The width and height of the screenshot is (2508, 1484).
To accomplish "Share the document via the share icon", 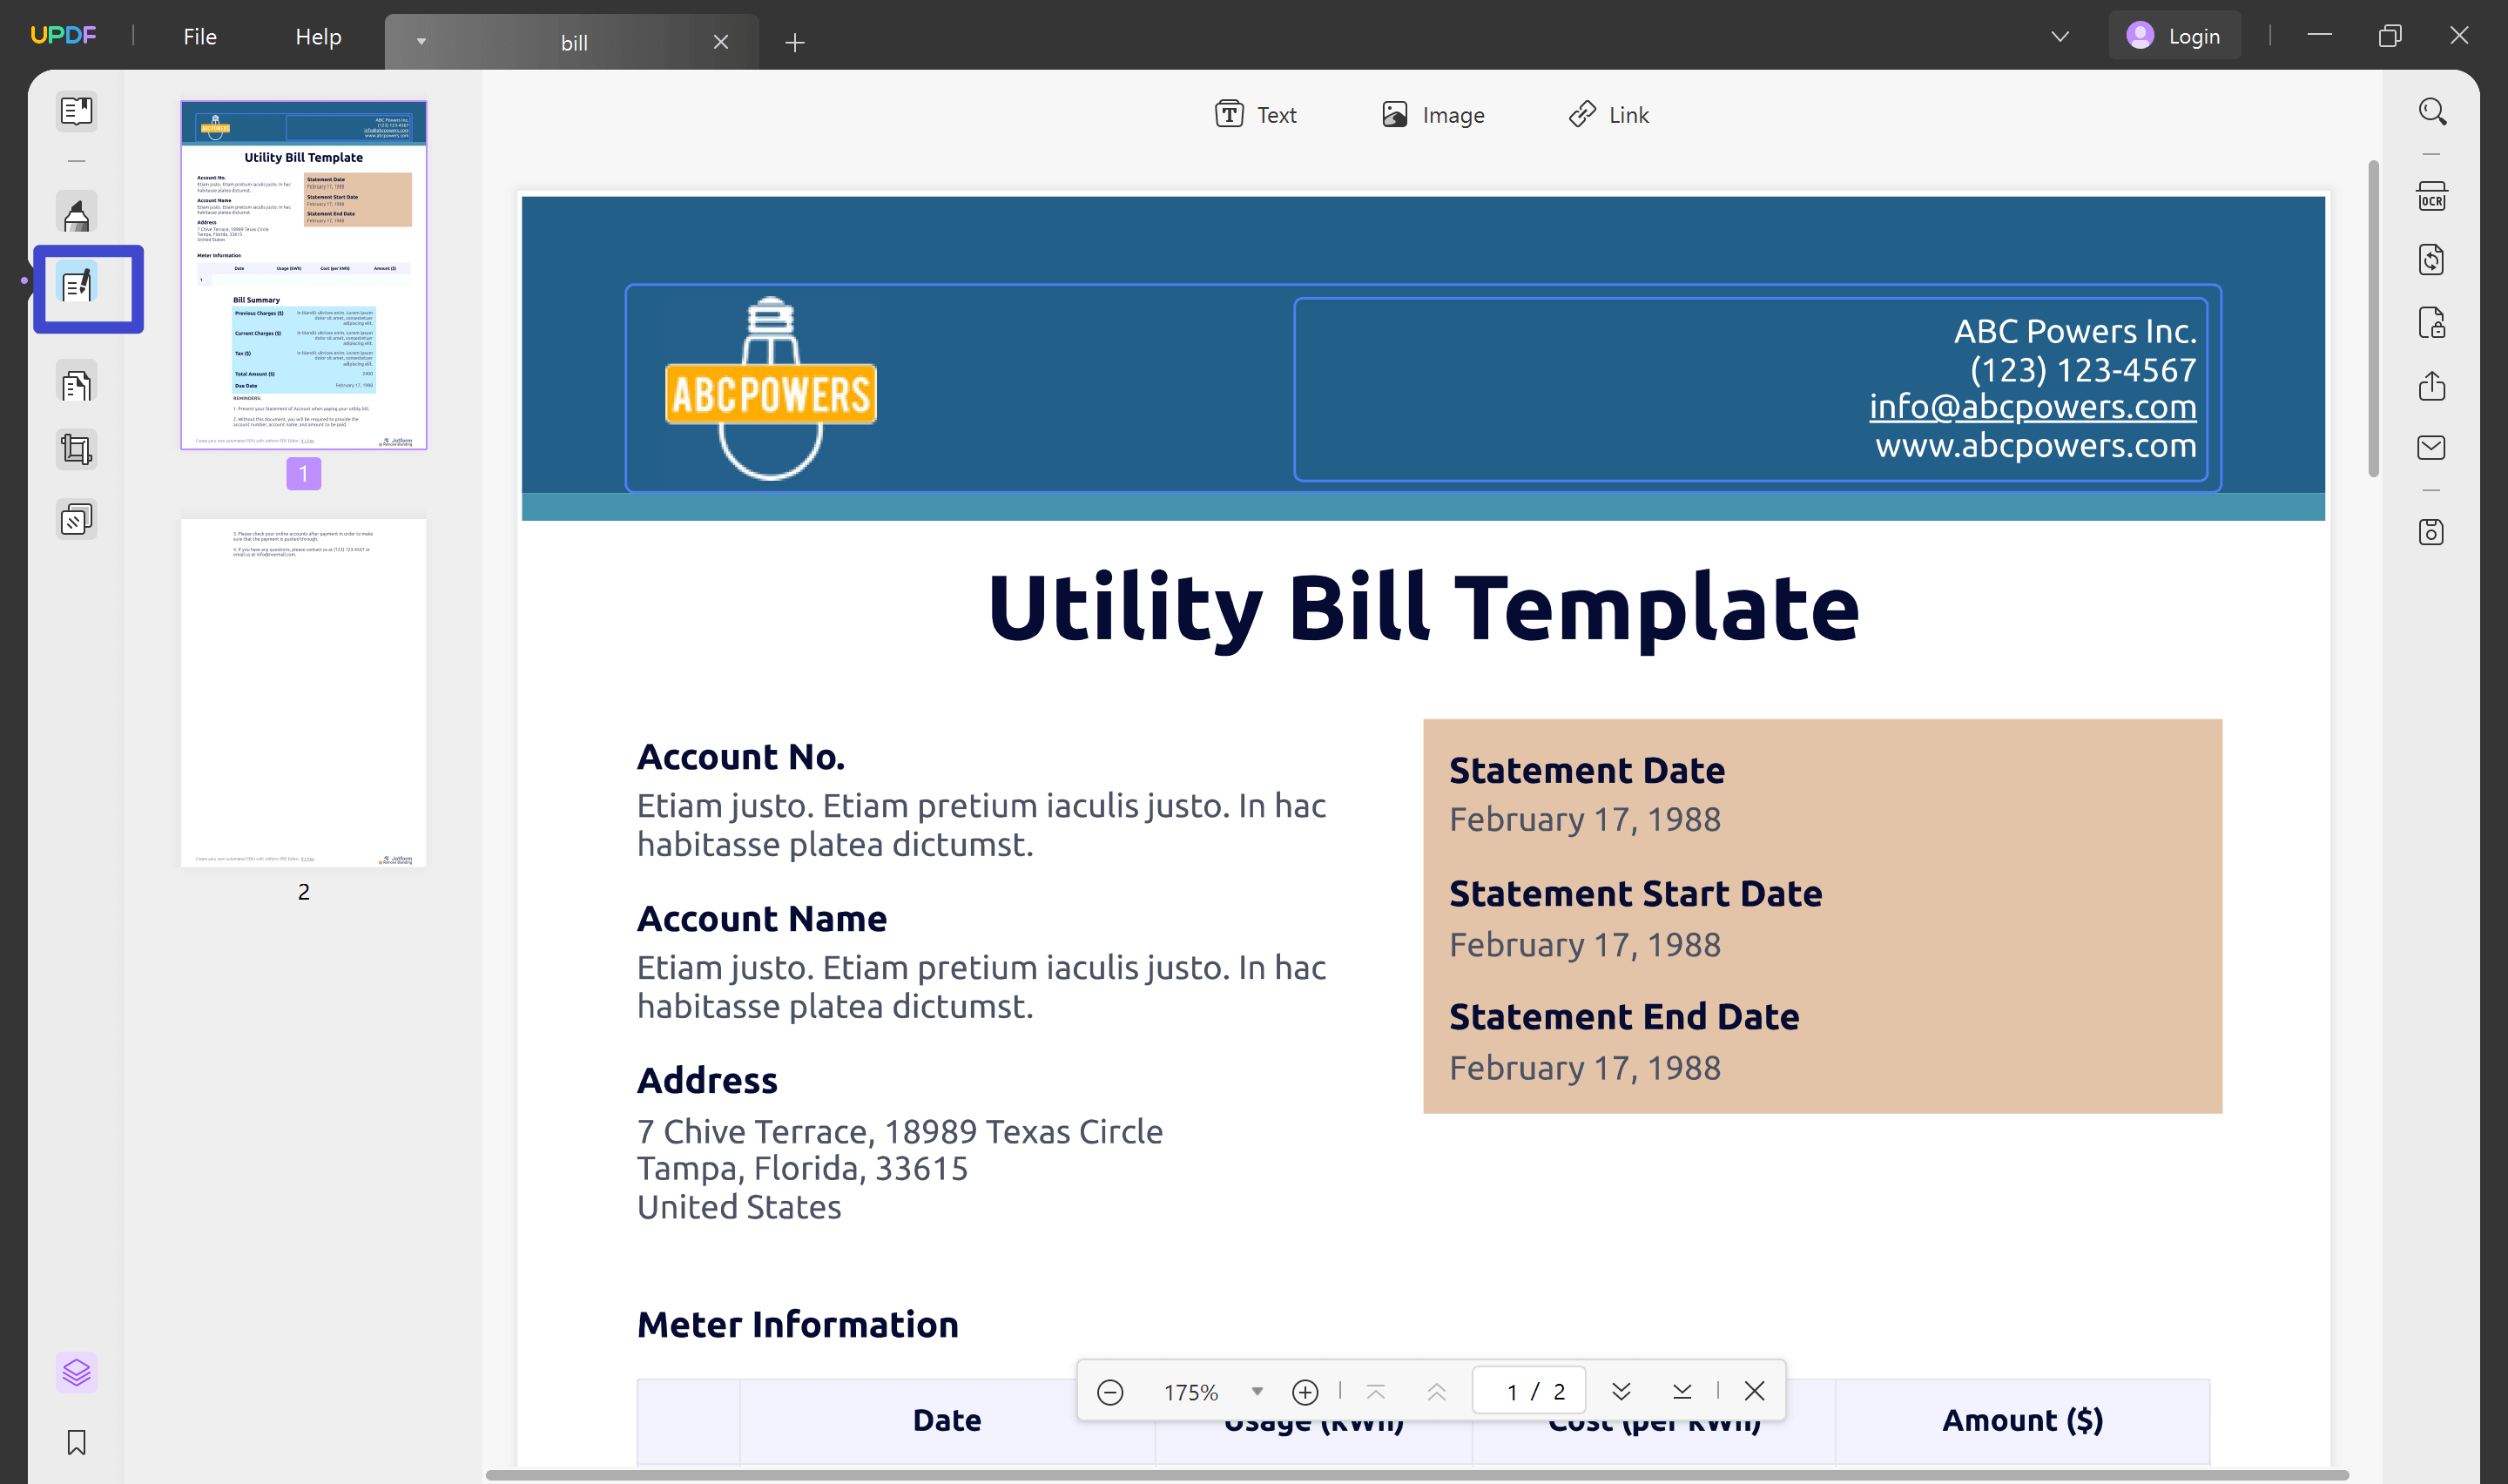I will [2433, 387].
